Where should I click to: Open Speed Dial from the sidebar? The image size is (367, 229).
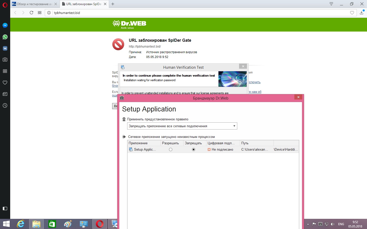[5, 71]
